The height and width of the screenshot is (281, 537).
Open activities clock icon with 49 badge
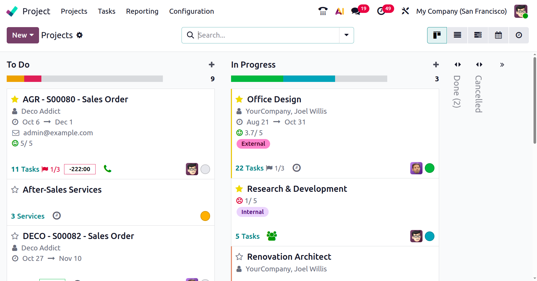[381, 11]
